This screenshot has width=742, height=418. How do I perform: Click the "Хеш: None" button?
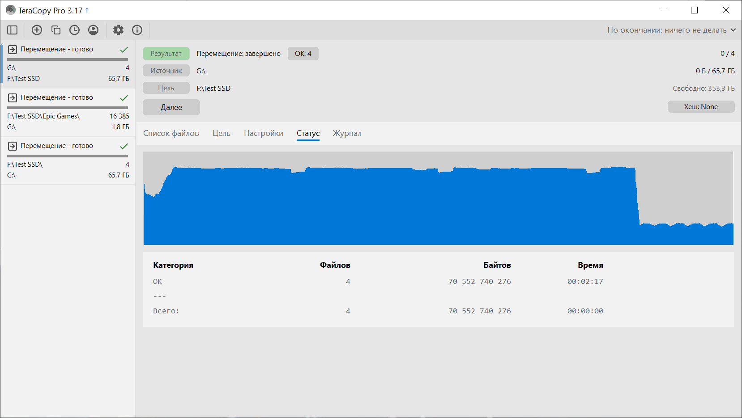(x=701, y=107)
